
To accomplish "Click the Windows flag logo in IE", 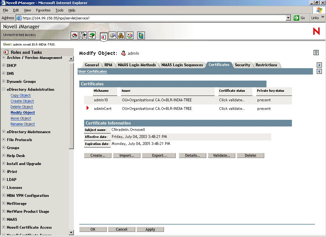I will (x=319, y=10).
